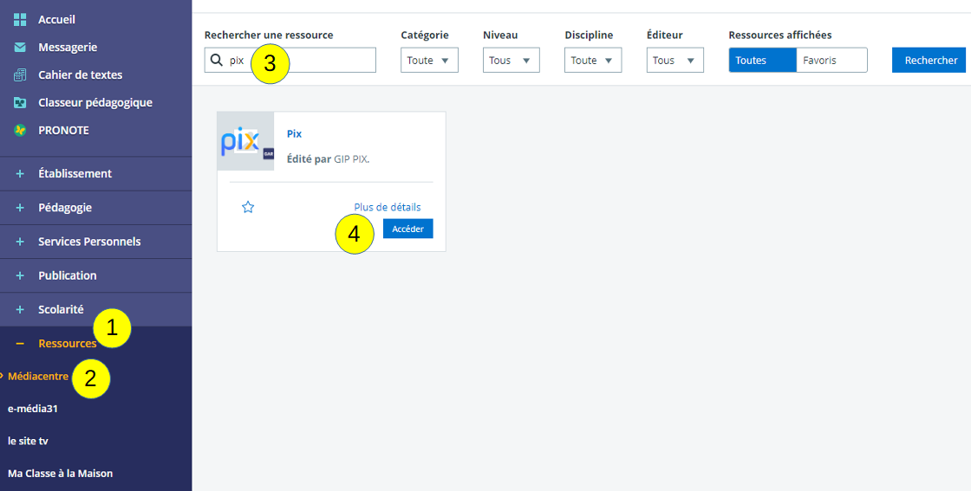Open e-média31 from the sidebar
Image resolution: width=971 pixels, height=491 pixels.
pos(32,409)
